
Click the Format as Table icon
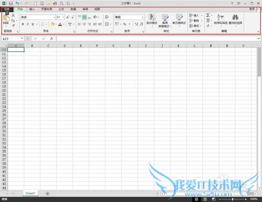[165, 17]
